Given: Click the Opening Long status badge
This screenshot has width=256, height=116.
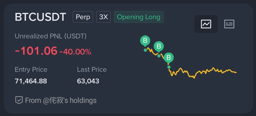Looking at the screenshot, I should tap(139, 17).
